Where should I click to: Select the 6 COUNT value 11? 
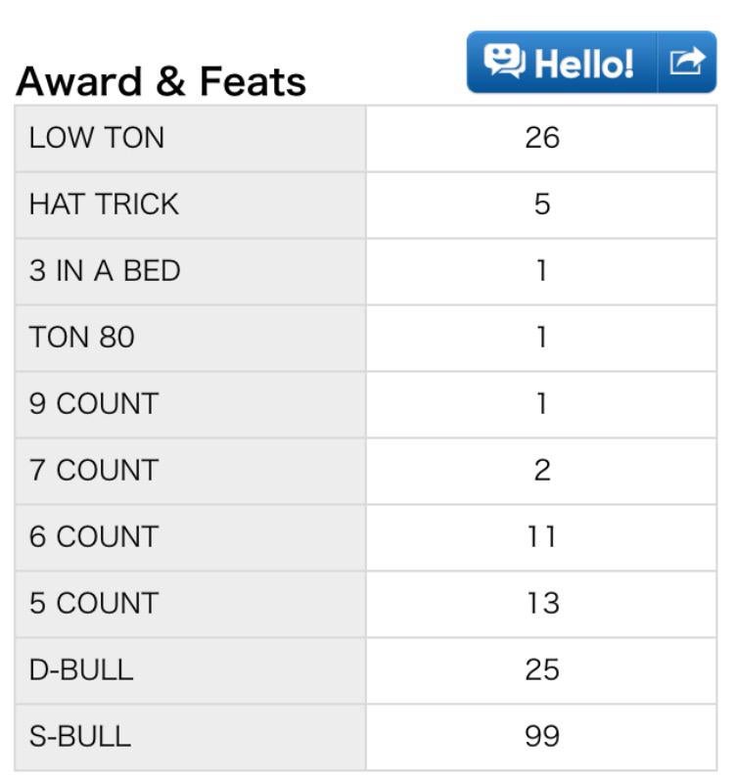point(541,537)
